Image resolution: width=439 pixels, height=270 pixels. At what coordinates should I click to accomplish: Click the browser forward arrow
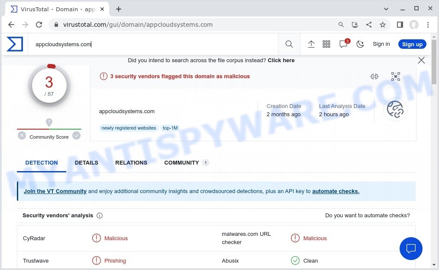[25, 25]
